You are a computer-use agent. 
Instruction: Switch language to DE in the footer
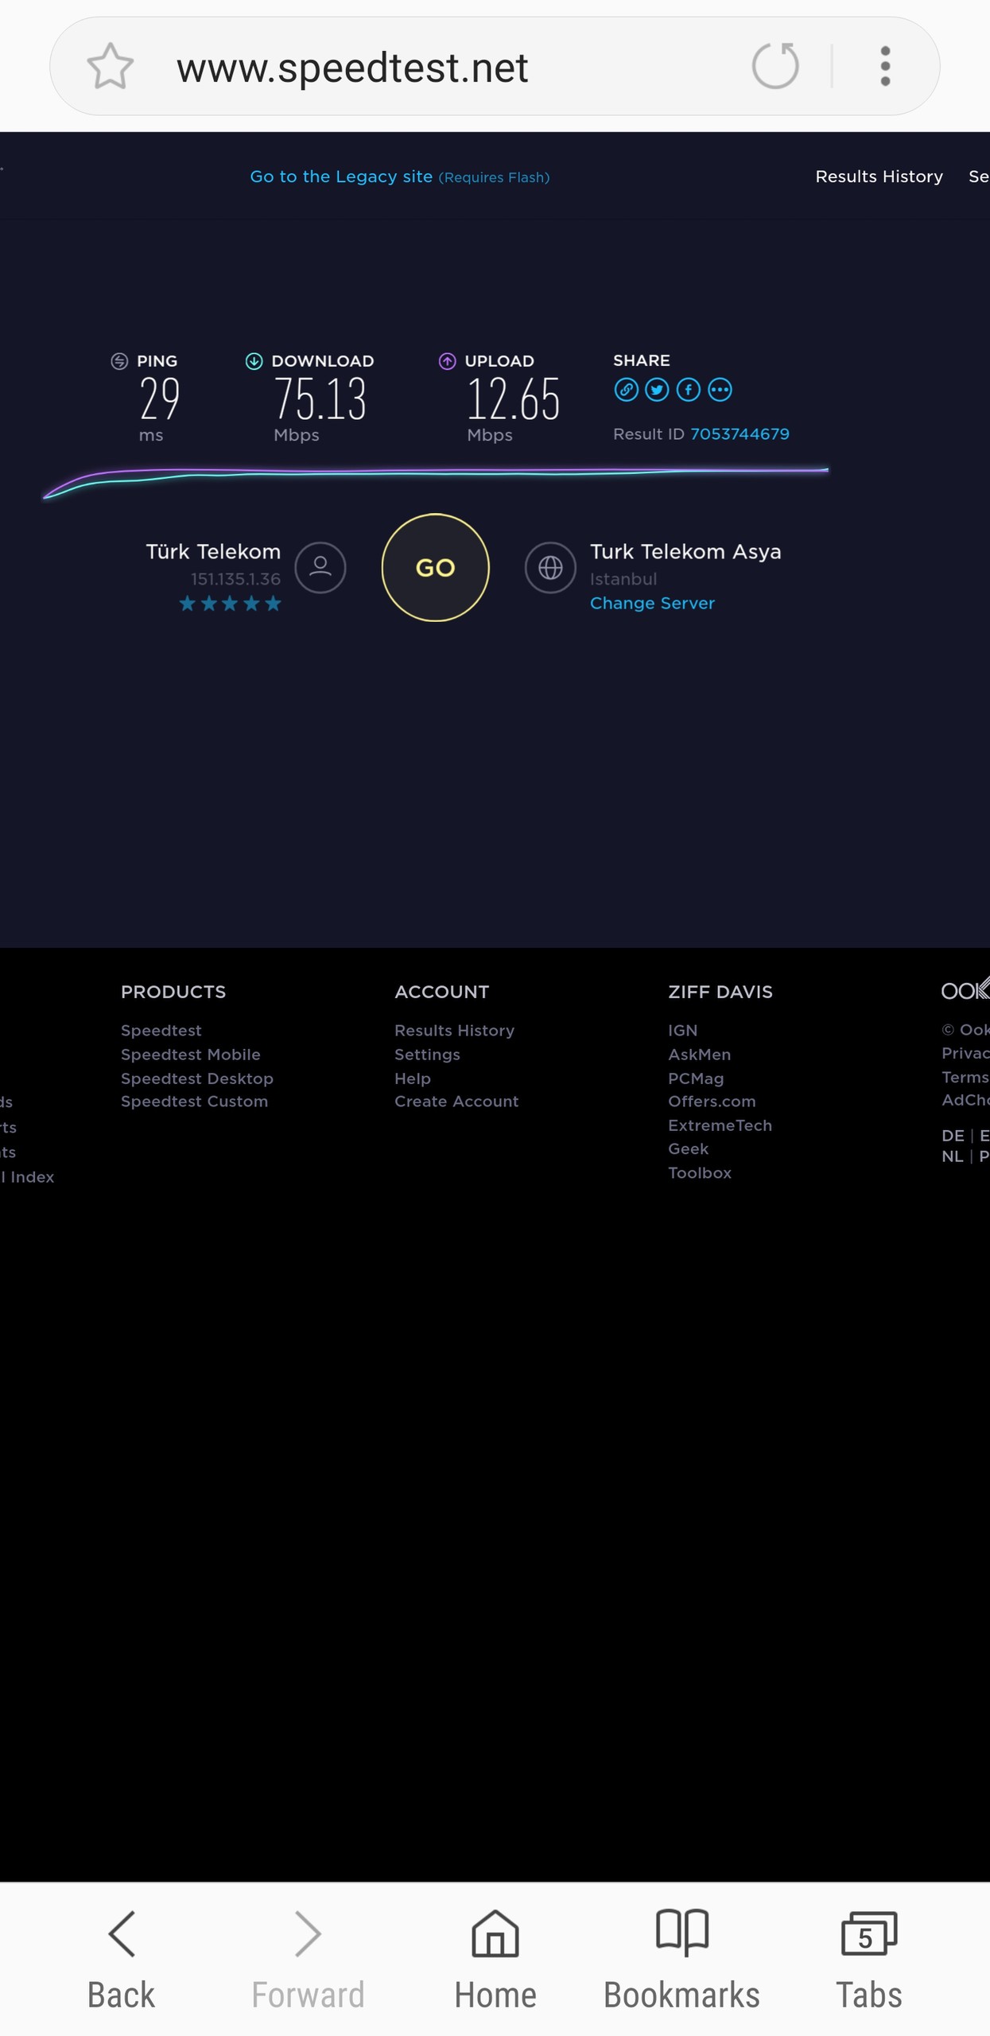pos(953,1136)
